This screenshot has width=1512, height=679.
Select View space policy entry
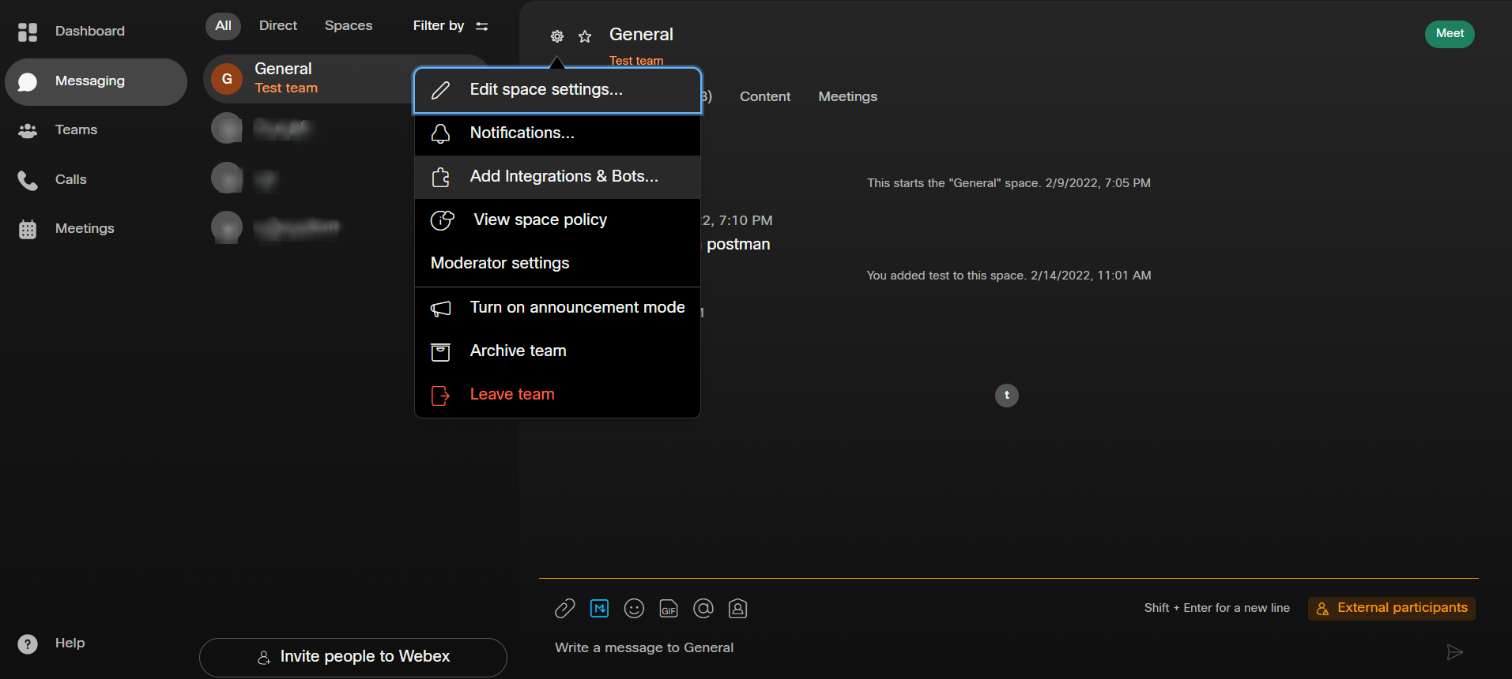(x=557, y=220)
